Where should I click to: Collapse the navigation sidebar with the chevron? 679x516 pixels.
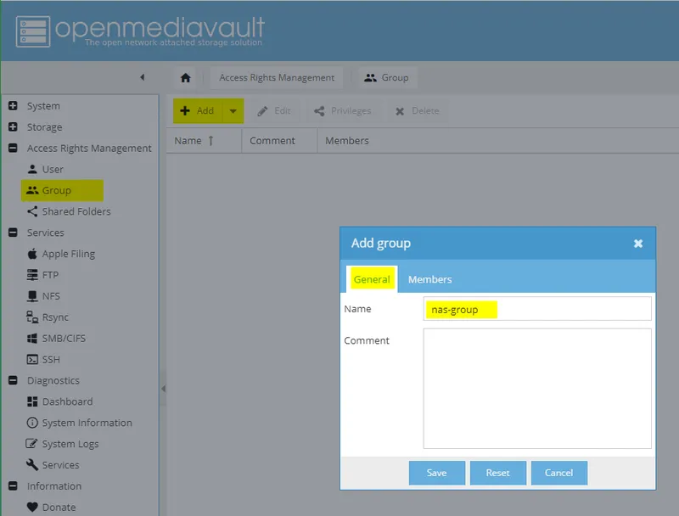tap(143, 77)
